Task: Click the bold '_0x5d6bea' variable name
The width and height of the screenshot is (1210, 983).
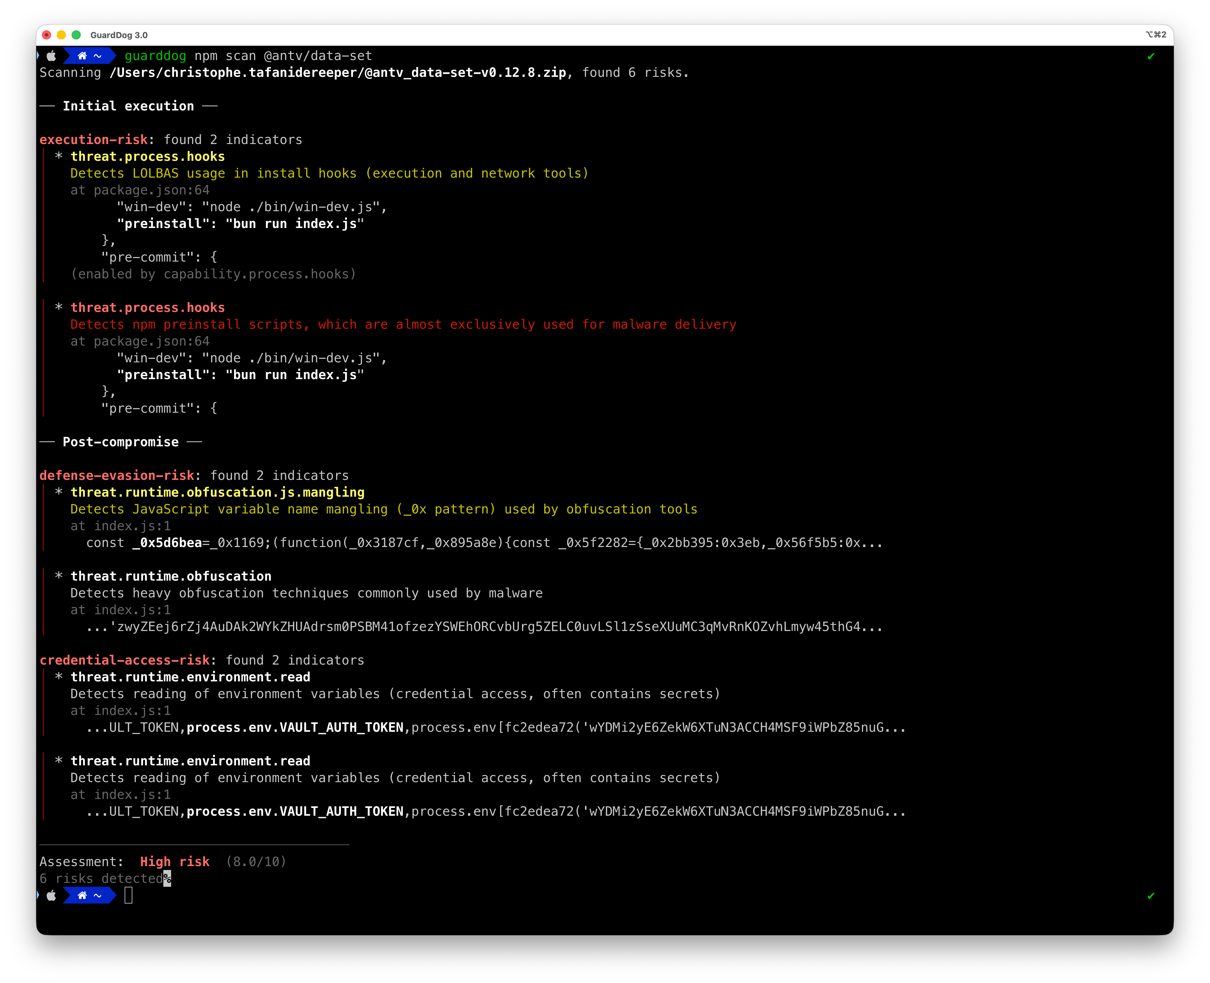Action: click(x=167, y=543)
